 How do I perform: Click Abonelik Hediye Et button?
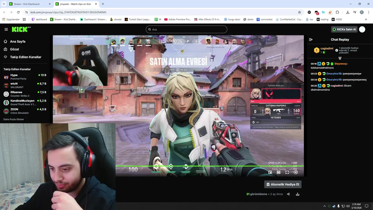tap(283, 184)
